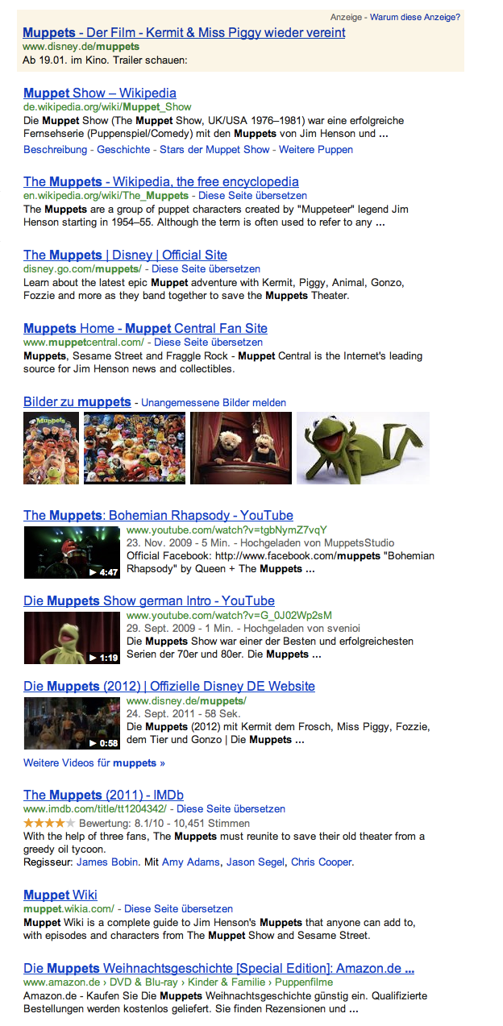The height and width of the screenshot is (1026, 503).
Task: Open the Disney DE video thumbnail
Action: pos(73,723)
